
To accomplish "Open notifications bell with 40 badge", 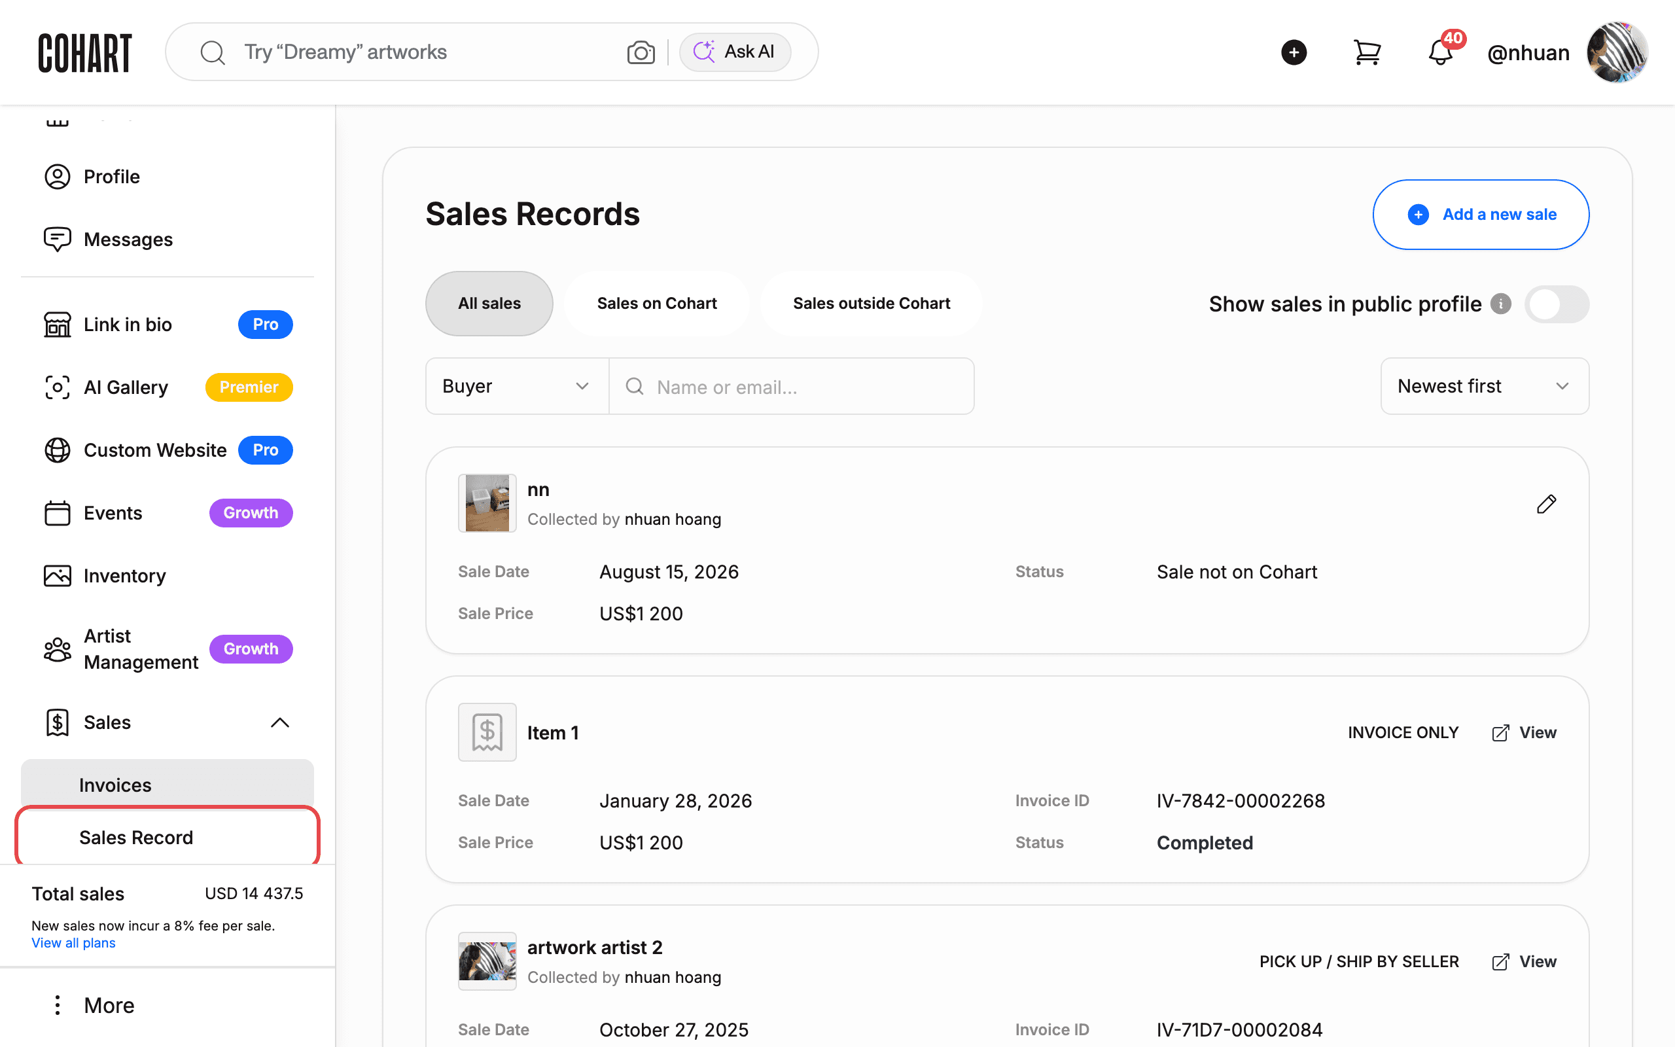I will pyautogui.click(x=1441, y=52).
